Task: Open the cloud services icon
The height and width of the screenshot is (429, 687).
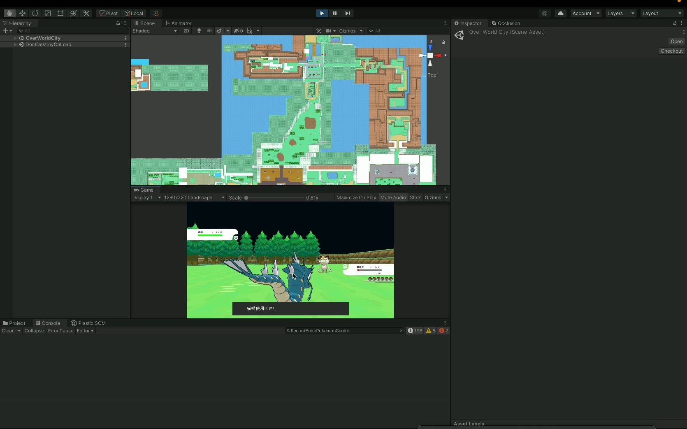Action: coord(560,13)
